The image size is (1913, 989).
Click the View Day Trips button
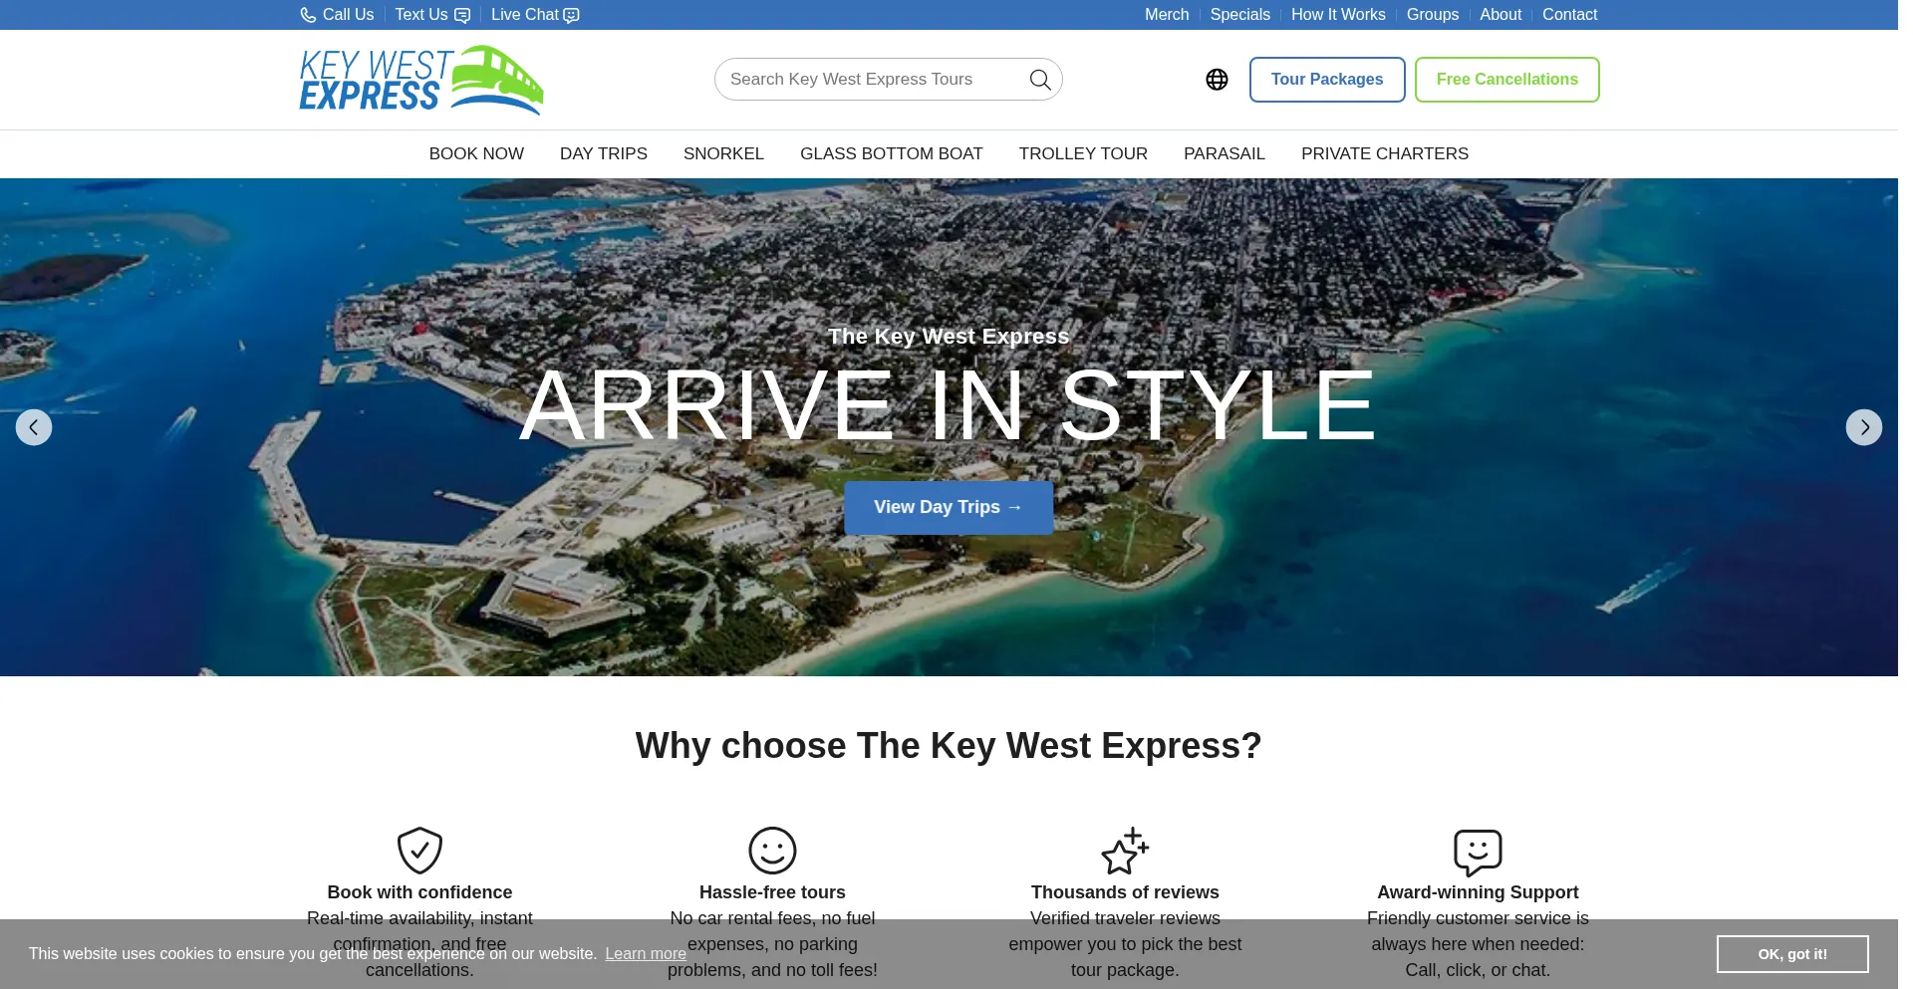coord(948,507)
